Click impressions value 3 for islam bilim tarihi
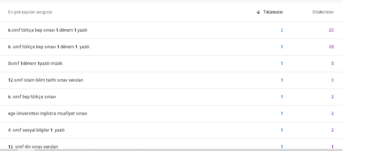This screenshot has width=369, height=151. point(332,80)
